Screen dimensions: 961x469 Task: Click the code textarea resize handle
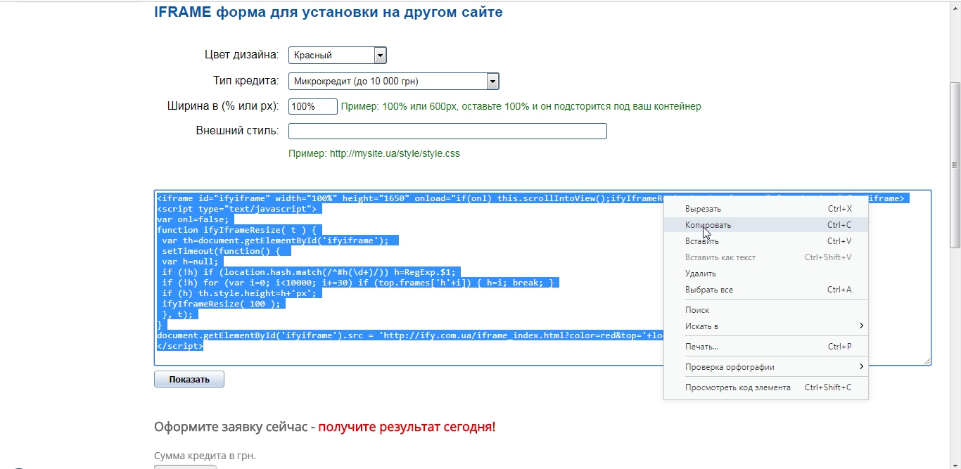[x=927, y=361]
